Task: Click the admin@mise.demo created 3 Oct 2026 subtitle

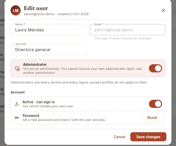Action: coord(56,14)
